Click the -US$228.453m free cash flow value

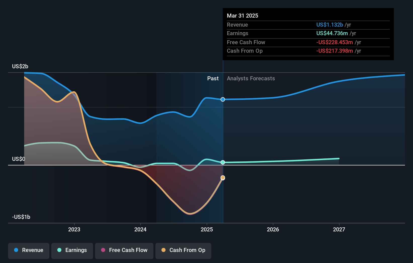pos(335,42)
